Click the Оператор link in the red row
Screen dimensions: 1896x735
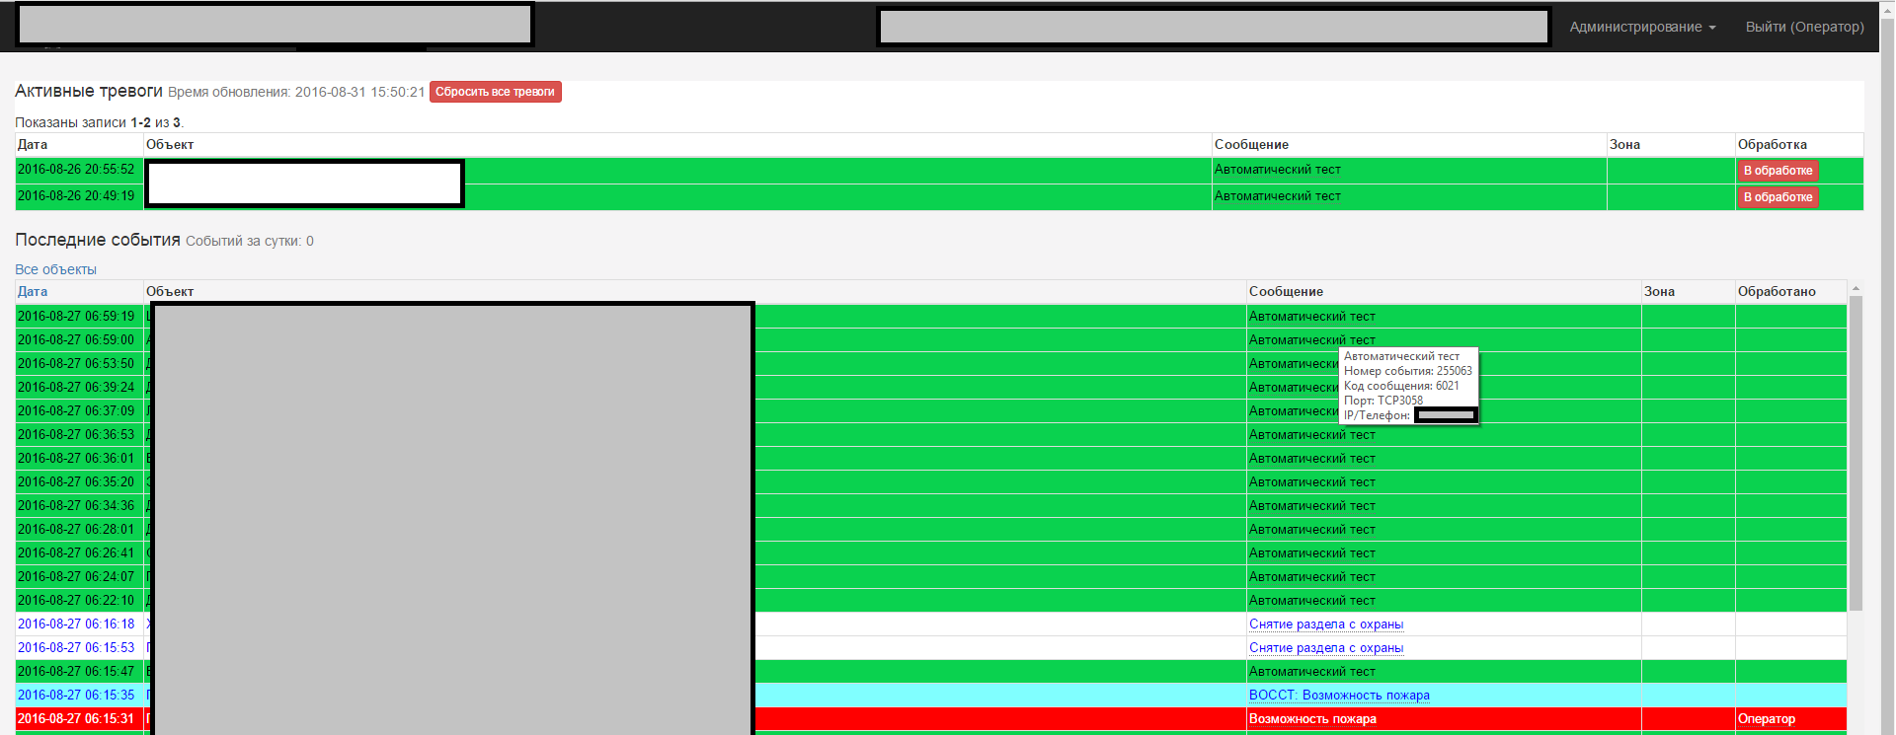(x=1766, y=719)
